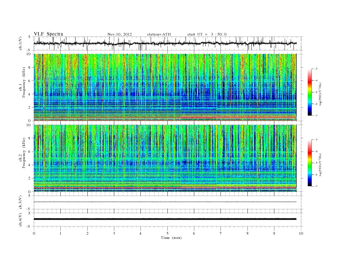Screen dimensions: 339x262
Task: Click the ch.3 flat voltage trace
Action: [x=165, y=202]
